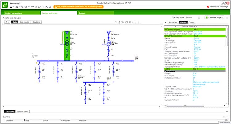Image resolution: width=231 pixels, height=124 pixels.
Task: Select the highlighted MV source symbol
Action: 67,33
